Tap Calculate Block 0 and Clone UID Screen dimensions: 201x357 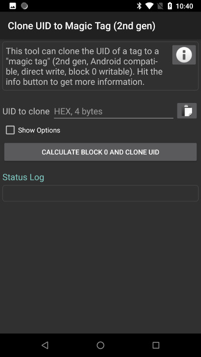(x=100, y=152)
